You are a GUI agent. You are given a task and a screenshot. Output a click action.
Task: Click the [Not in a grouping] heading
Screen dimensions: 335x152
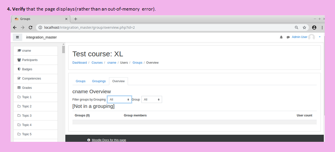coord(94,106)
